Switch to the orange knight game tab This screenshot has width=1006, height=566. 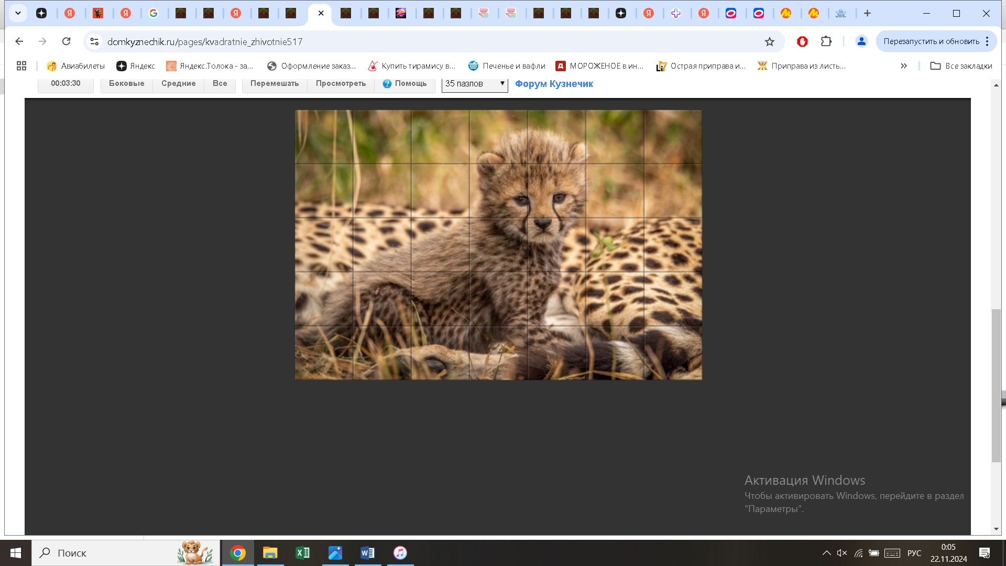pos(98,13)
